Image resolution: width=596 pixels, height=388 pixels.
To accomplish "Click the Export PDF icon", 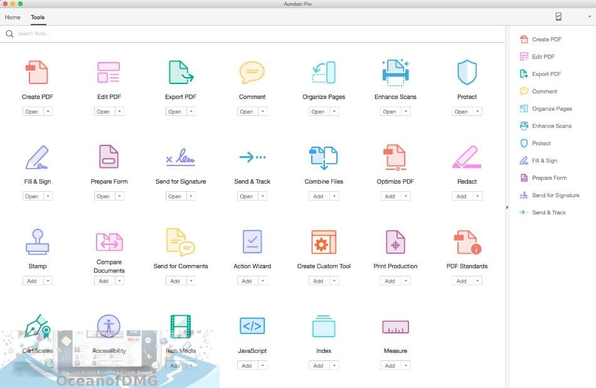I will [180, 71].
